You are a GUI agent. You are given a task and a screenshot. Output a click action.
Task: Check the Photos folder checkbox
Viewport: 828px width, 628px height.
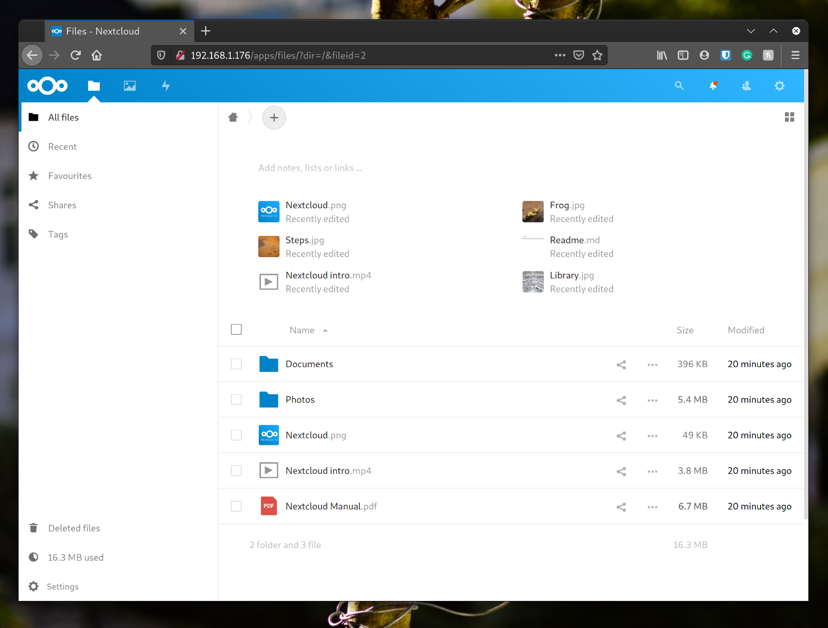point(236,400)
